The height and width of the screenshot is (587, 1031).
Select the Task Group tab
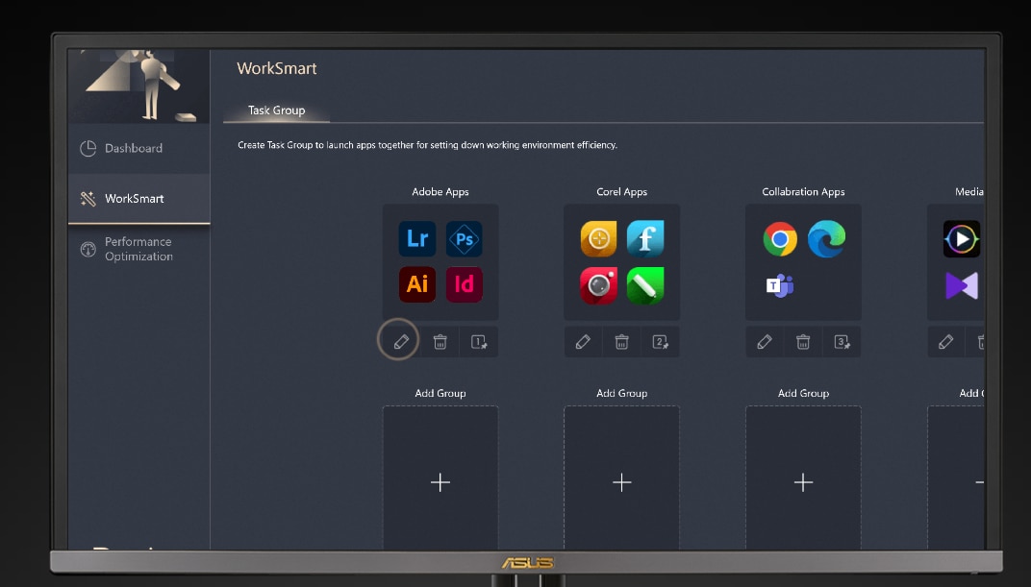pyautogui.click(x=276, y=110)
